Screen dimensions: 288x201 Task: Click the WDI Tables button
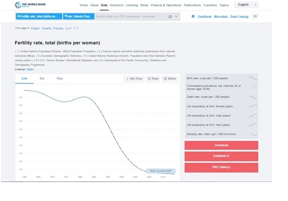[221, 167]
